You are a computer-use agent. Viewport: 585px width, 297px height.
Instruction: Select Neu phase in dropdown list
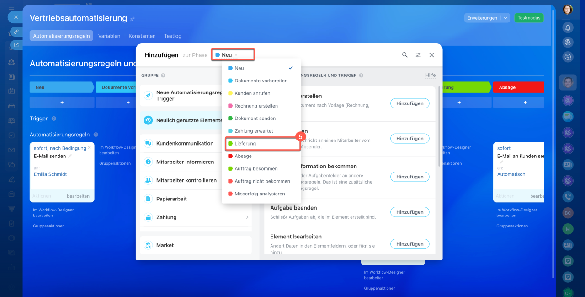point(261,68)
